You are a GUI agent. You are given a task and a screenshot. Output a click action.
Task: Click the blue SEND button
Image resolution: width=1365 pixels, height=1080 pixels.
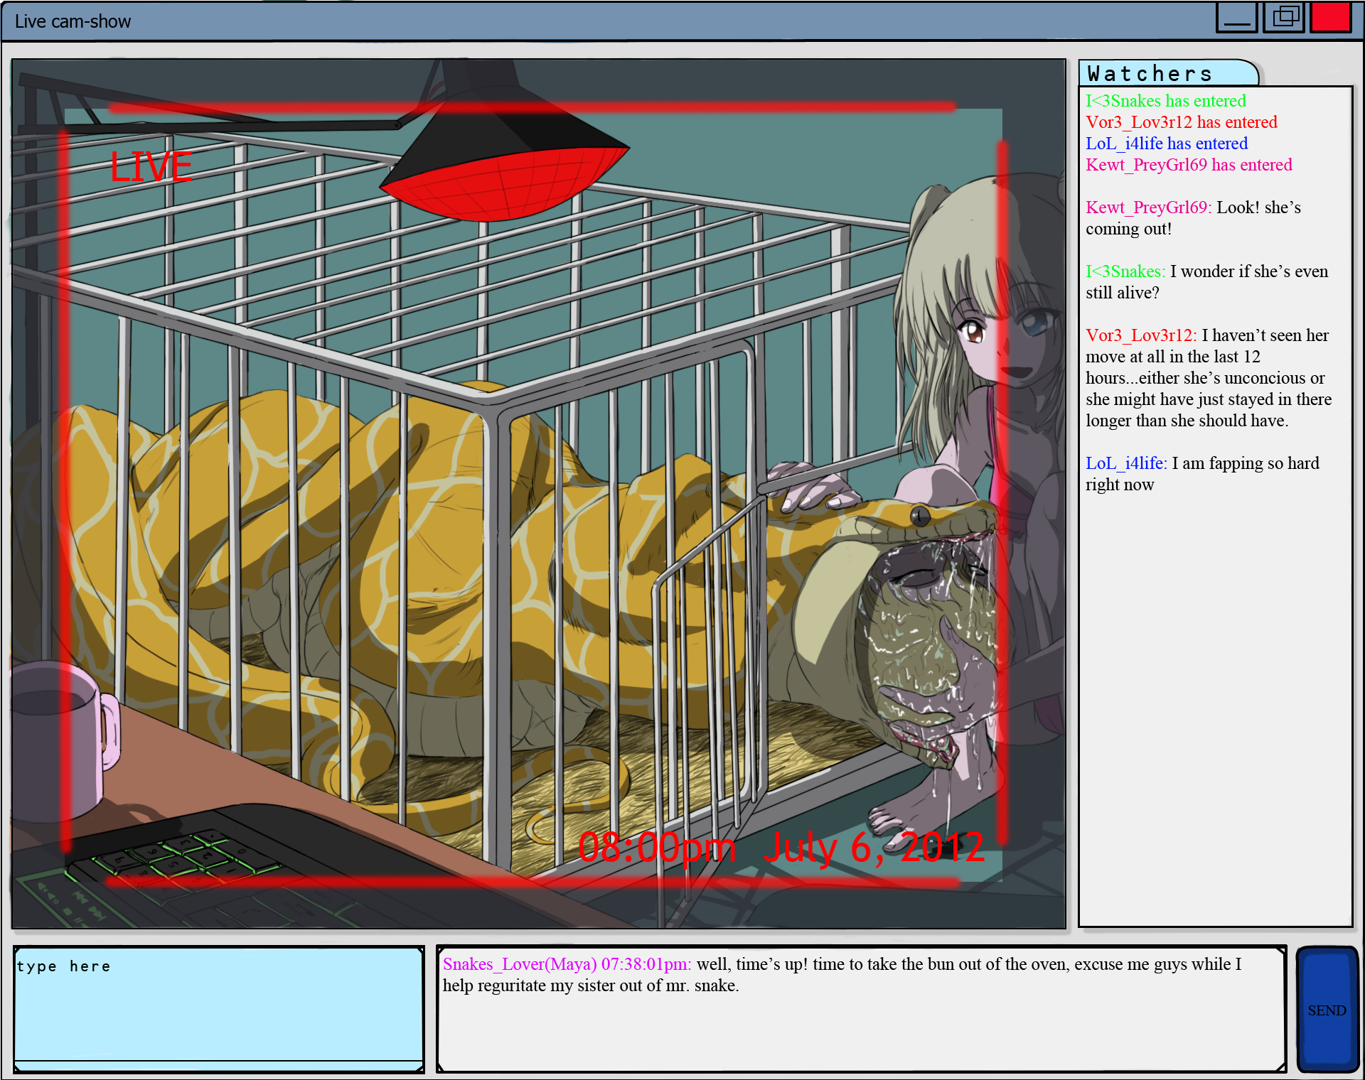pos(1327,1010)
